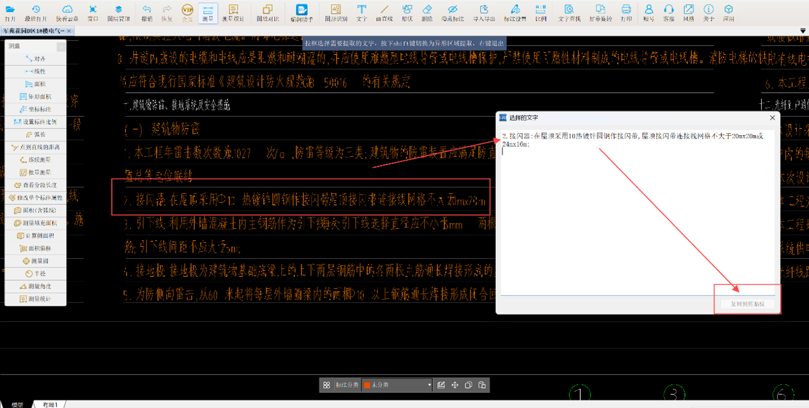Toggle the 隐藏标注 hide annotations eye icon
This screenshot has width=809, height=408.
click(452, 12)
